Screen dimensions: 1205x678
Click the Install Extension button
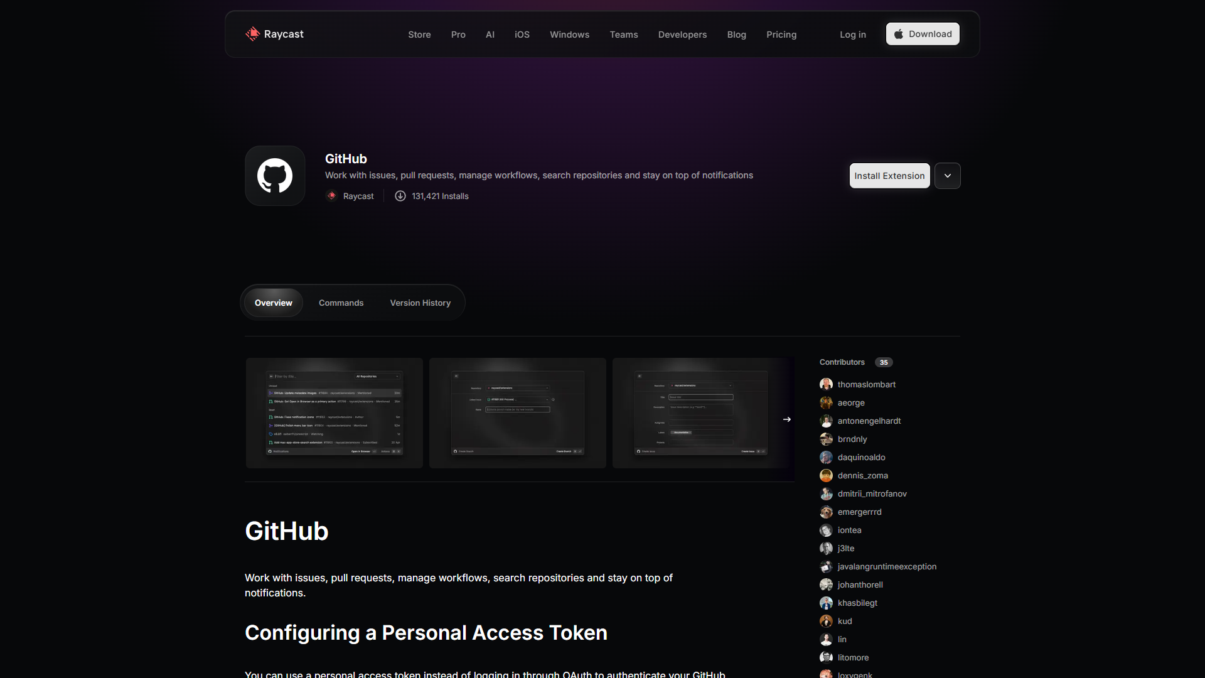(x=889, y=176)
